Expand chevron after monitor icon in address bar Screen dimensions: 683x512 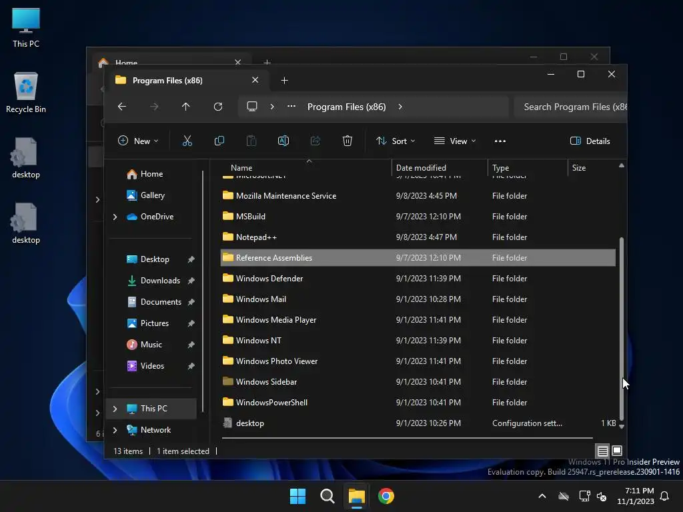pos(272,107)
